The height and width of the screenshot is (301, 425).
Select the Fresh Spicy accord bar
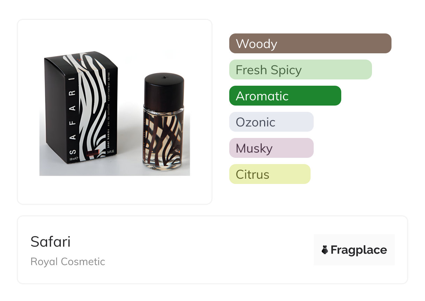tap(300, 70)
